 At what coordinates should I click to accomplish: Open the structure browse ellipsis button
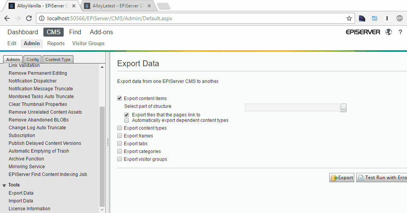point(343,108)
